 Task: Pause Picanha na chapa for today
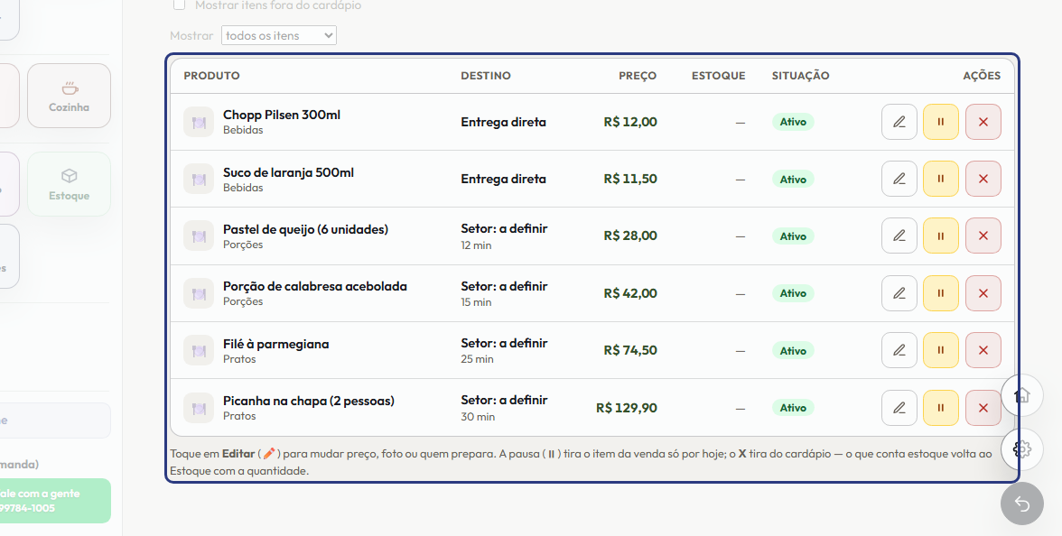click(x=941, y=408)
